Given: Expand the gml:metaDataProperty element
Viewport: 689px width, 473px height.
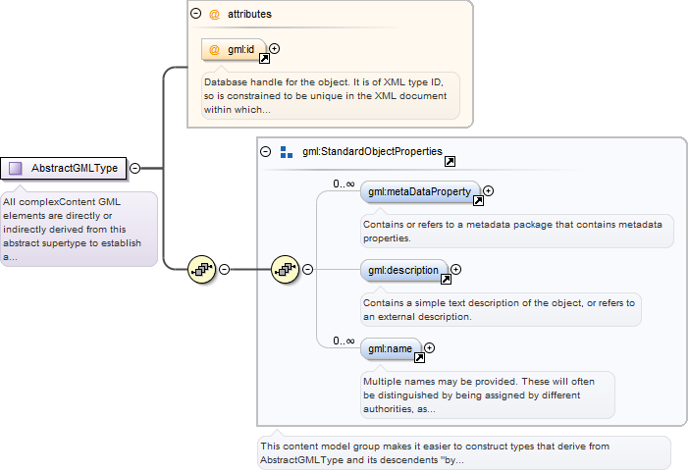Looking at the screenshot, I should (x=488, y=191).
